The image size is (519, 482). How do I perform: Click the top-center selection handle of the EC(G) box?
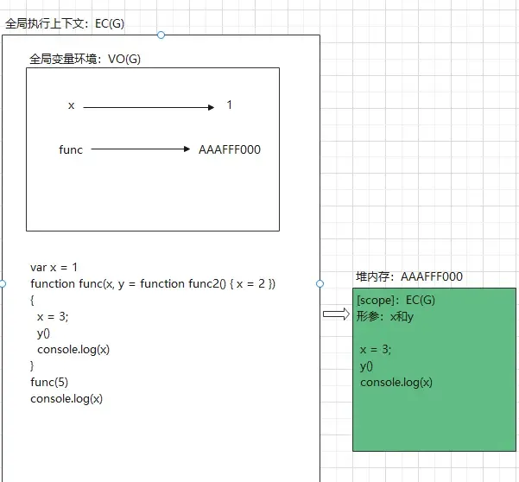coord(161,35)
